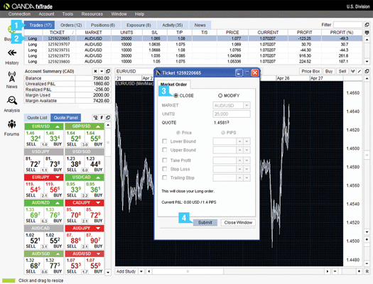The width and height of the screenshot is (373, 284).
Task: Click the F icon in quote panel header
Action: pos(102,117)
